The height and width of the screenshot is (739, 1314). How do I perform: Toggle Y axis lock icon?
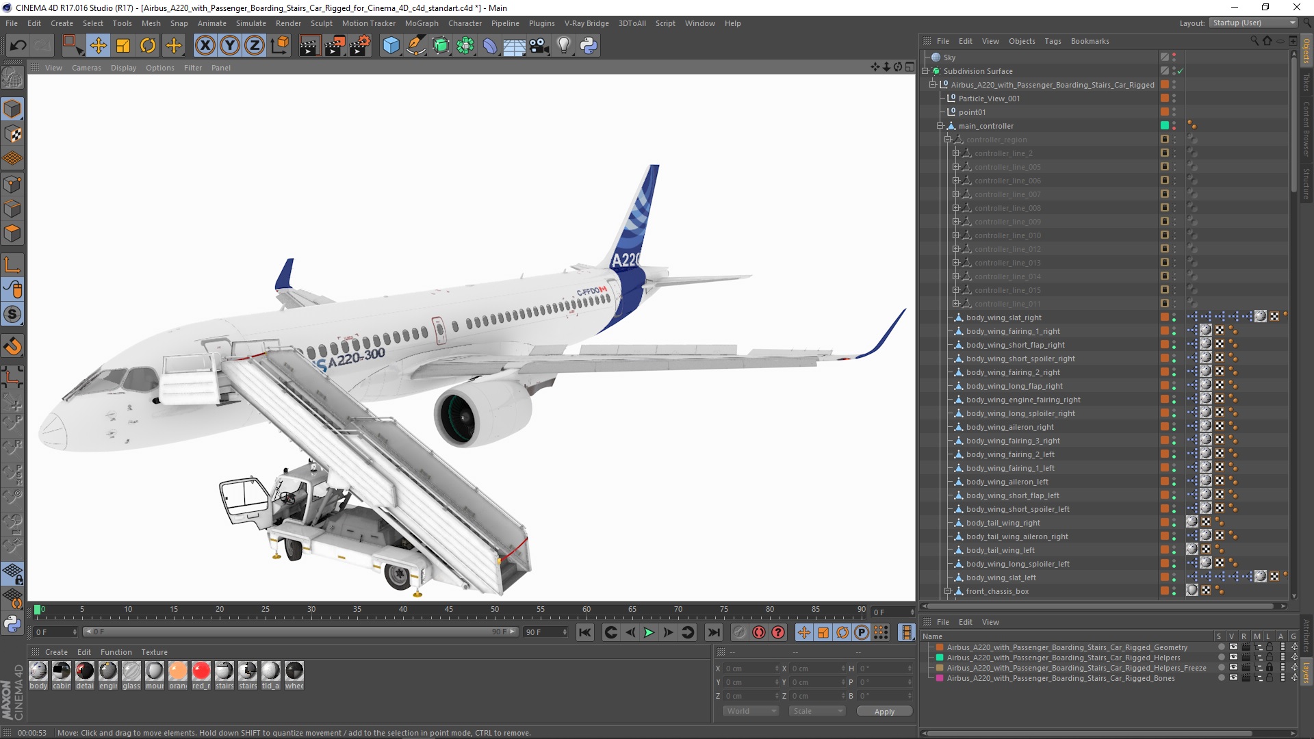[230, 46]
